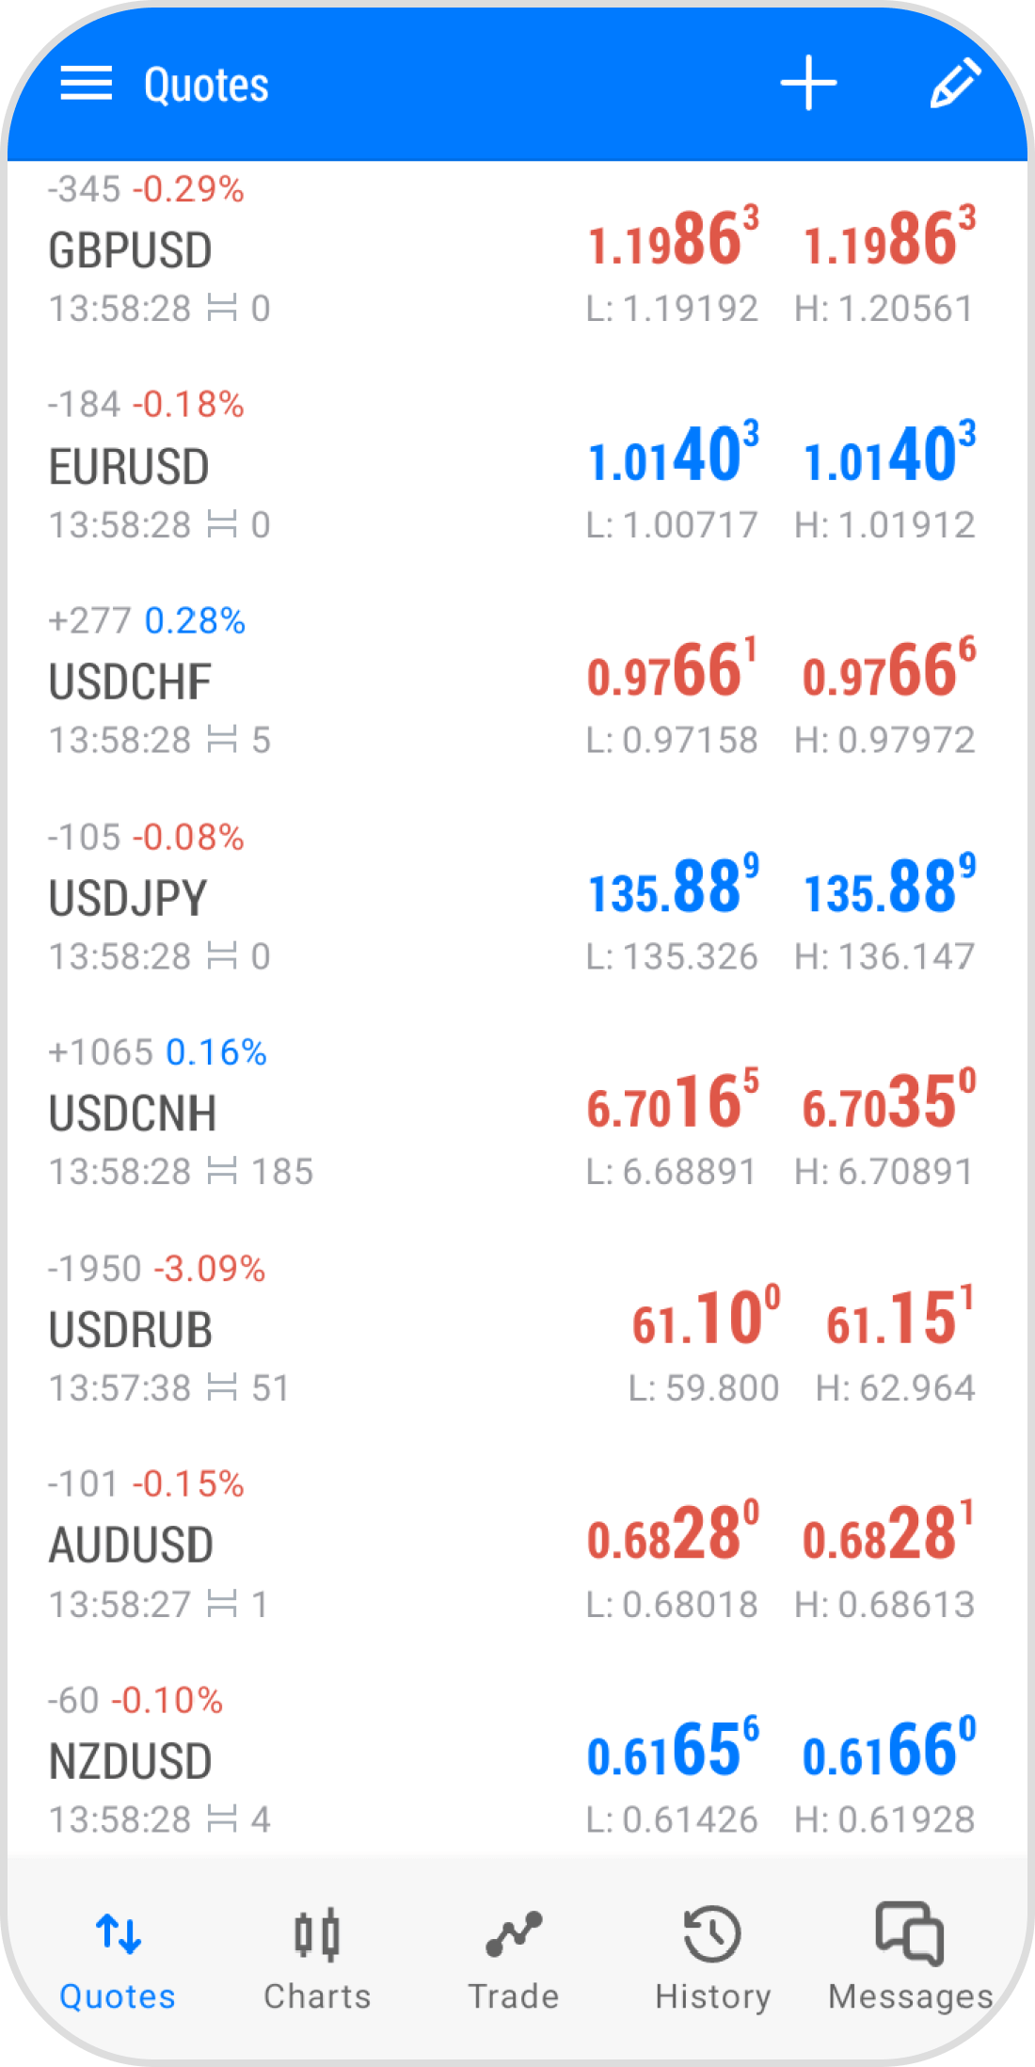Tap the plus icon to add symbol

click(808, 84)
